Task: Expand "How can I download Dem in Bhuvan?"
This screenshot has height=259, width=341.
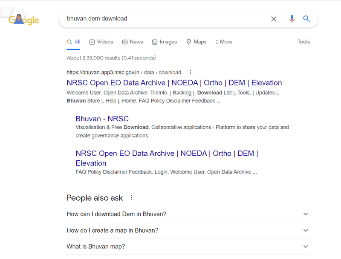Action: (188, 214)
